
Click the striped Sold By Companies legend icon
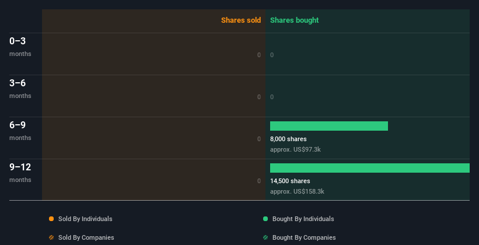(x=51, y=237)
